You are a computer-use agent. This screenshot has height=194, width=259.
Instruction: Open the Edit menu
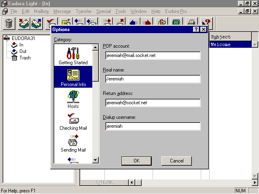(x=25, y=11)
